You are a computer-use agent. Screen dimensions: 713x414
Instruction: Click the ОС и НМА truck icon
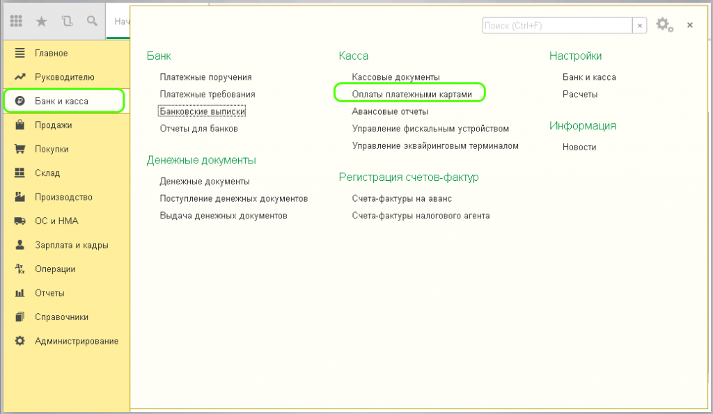(20, 221)
